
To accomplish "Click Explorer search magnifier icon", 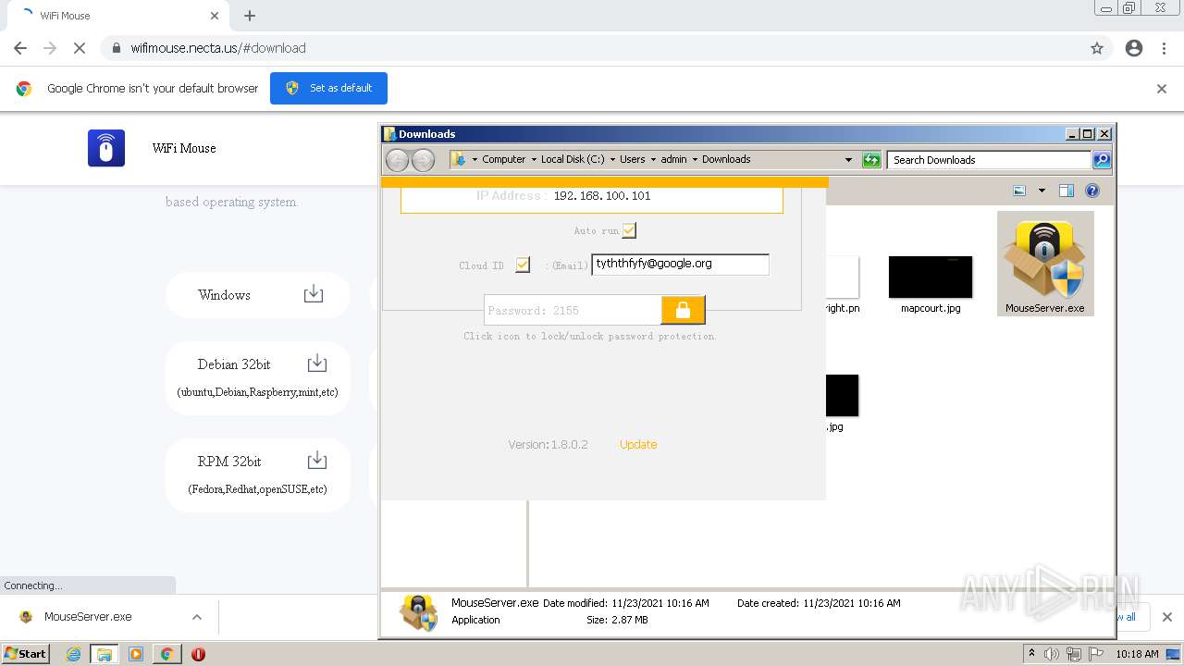I will click(x=1101, y=160).
